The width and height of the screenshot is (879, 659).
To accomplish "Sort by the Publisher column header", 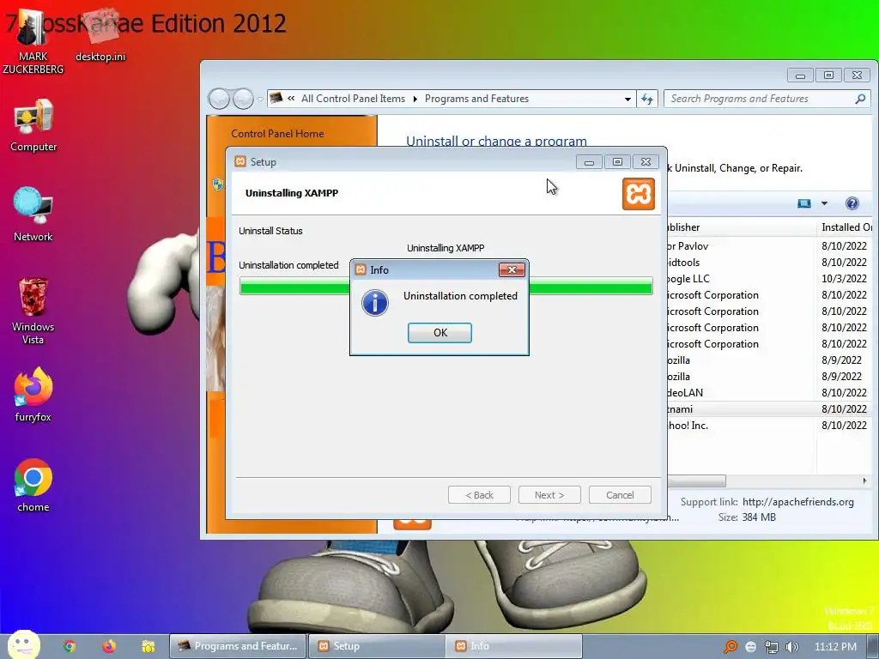I will click(x=740, y=227).
